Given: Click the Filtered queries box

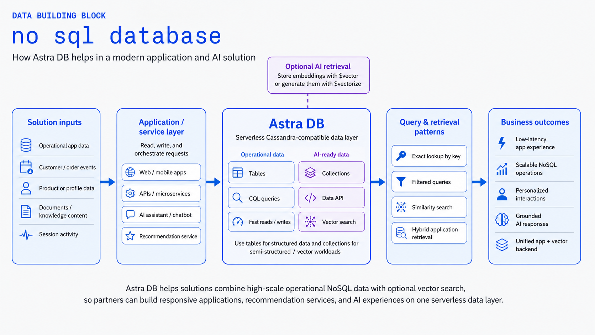Looking at the screenshot, I should point(429,182).
